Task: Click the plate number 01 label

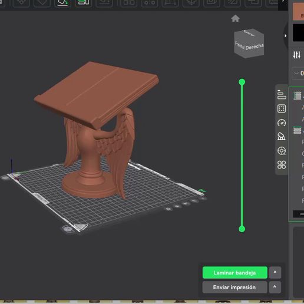Action: coord(201,191)
